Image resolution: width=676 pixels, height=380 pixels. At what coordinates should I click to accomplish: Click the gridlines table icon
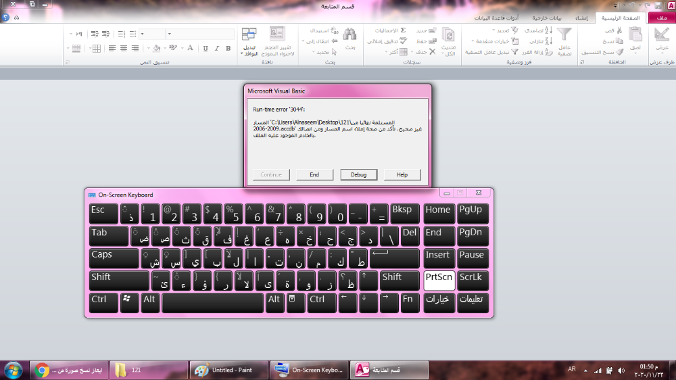[x=97, y=48]
